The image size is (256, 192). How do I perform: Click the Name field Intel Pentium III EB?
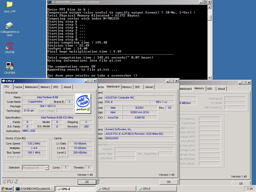[x=48, y=97]
